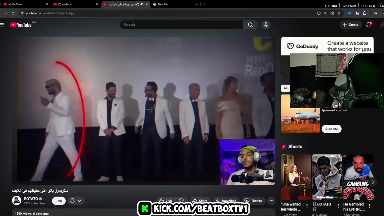
Task: Open the GoDaddy ad banner
Action: click(x=327, y=45)
